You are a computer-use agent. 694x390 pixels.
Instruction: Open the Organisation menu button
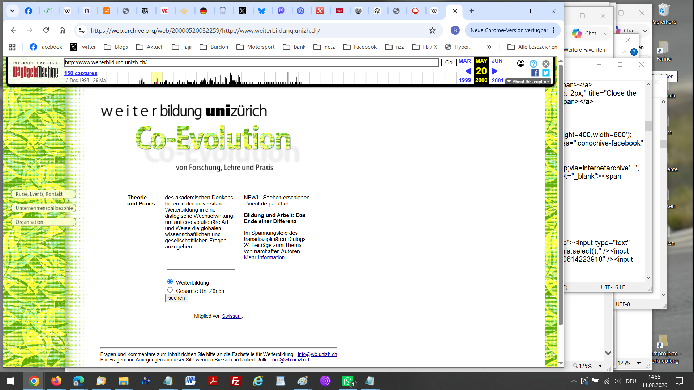43,222
